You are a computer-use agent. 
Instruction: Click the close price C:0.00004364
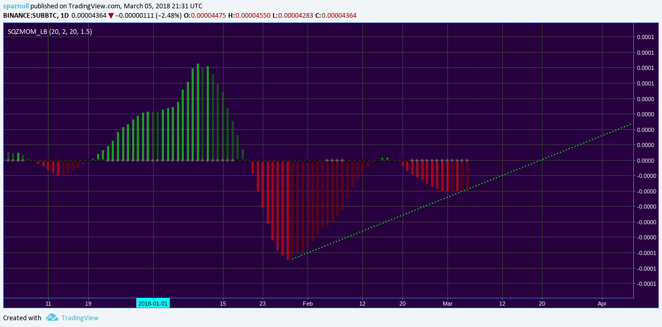point(336,16)
